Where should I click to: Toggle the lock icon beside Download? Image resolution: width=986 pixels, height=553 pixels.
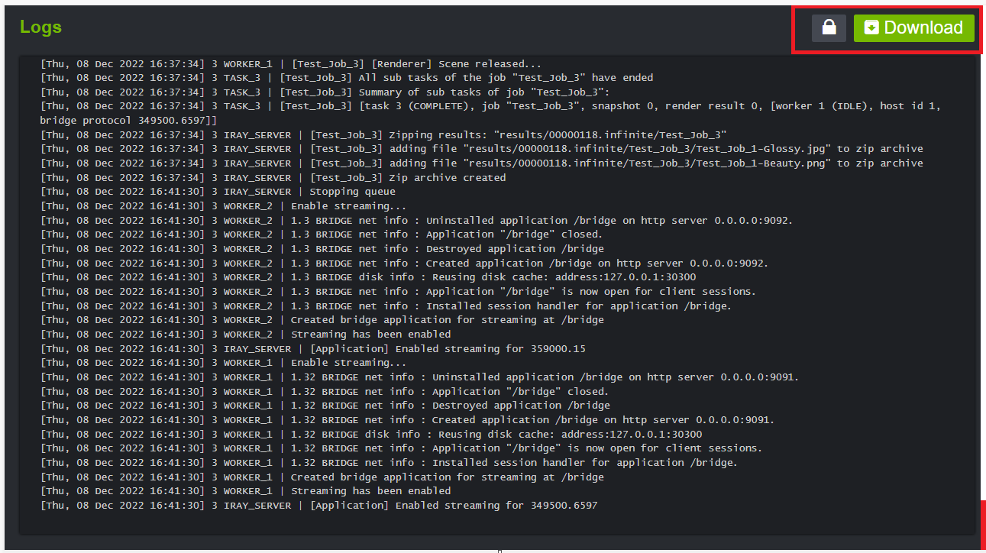point(829,27)
